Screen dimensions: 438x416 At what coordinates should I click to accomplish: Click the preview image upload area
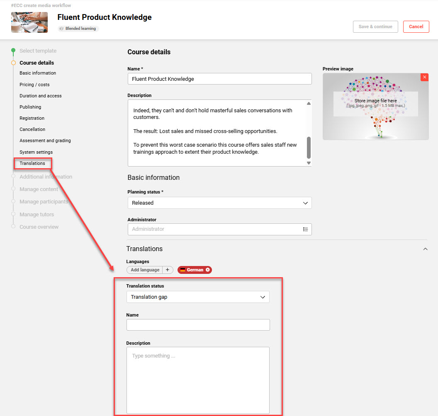point(375,103)
